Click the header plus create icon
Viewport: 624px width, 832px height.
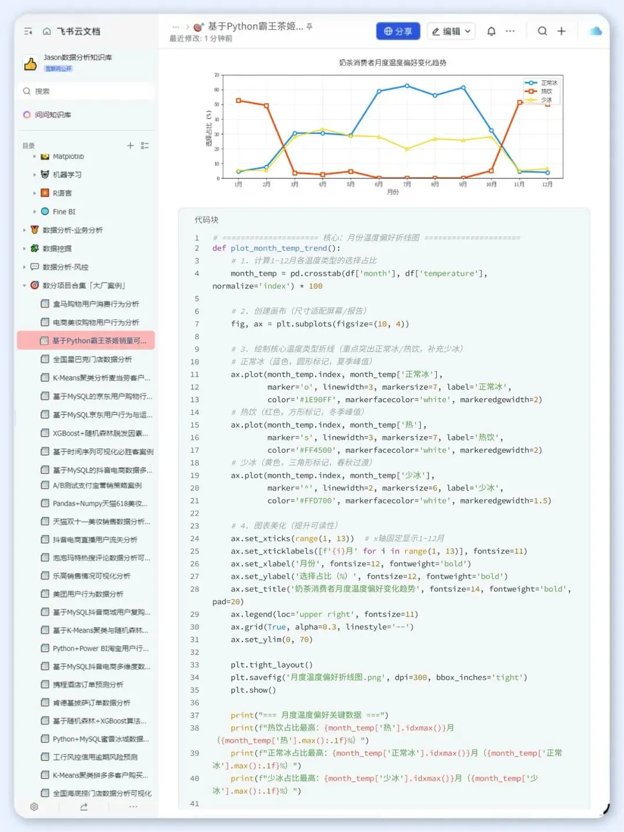click(x=562, y=31)
